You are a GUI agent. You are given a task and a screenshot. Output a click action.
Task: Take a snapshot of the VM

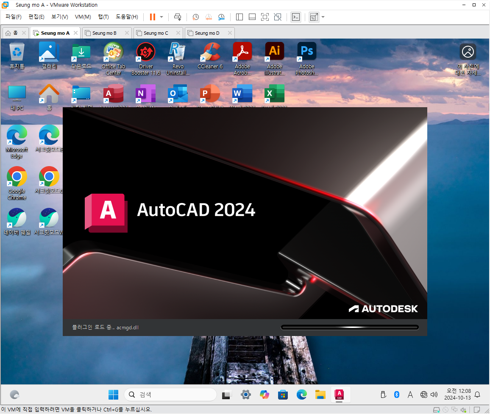click(196, 17)
